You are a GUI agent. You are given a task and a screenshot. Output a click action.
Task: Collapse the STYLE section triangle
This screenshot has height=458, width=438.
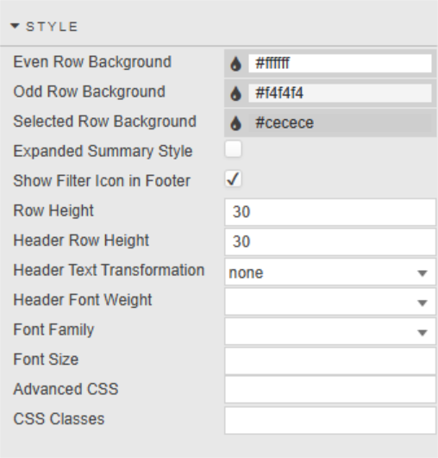[15, 26]
